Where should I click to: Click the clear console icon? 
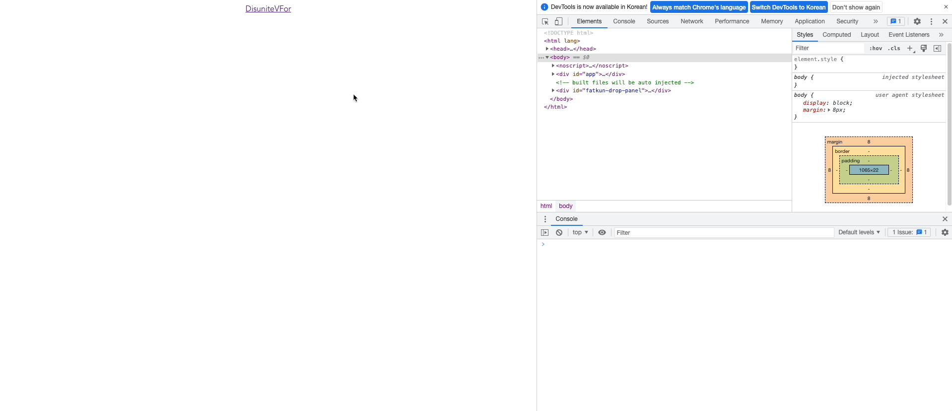(x=559, y=232)
